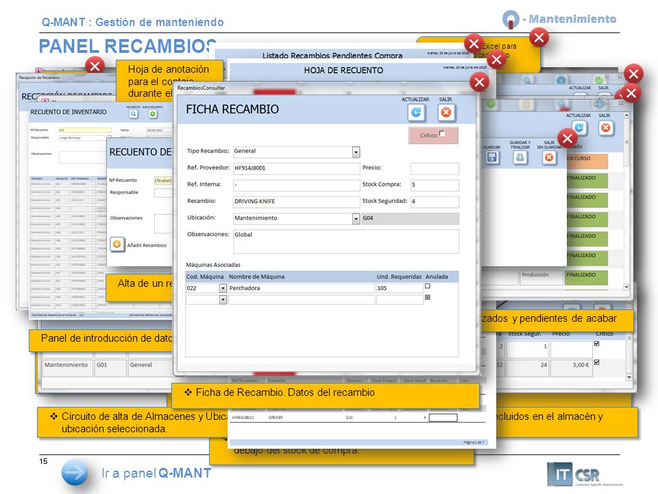This screenshot has height=494, width=658.
Task: Click the G01 cell in bottom-left table
Action: tap(111, 366)
